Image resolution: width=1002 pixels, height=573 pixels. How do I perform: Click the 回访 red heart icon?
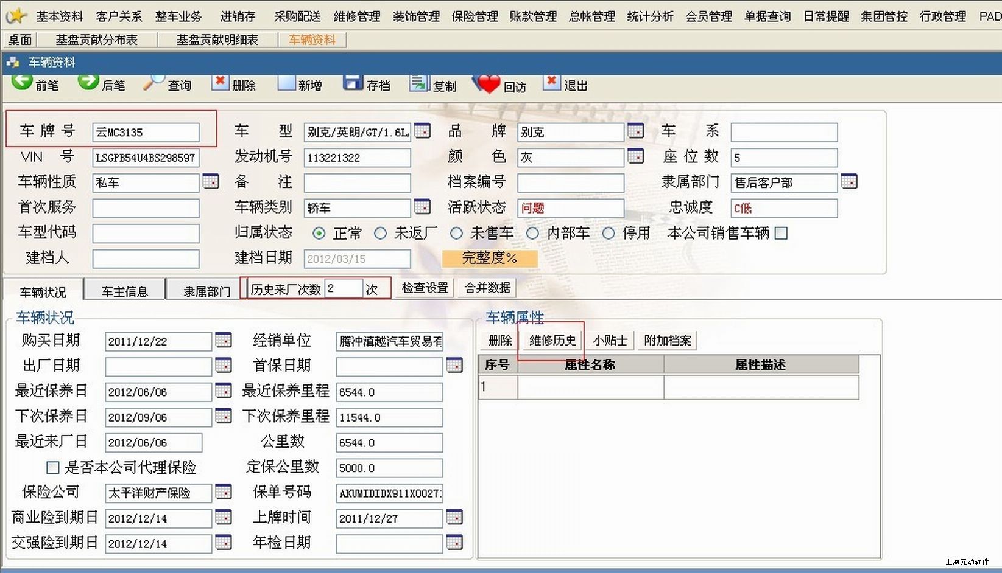click(x=487, y=84)
